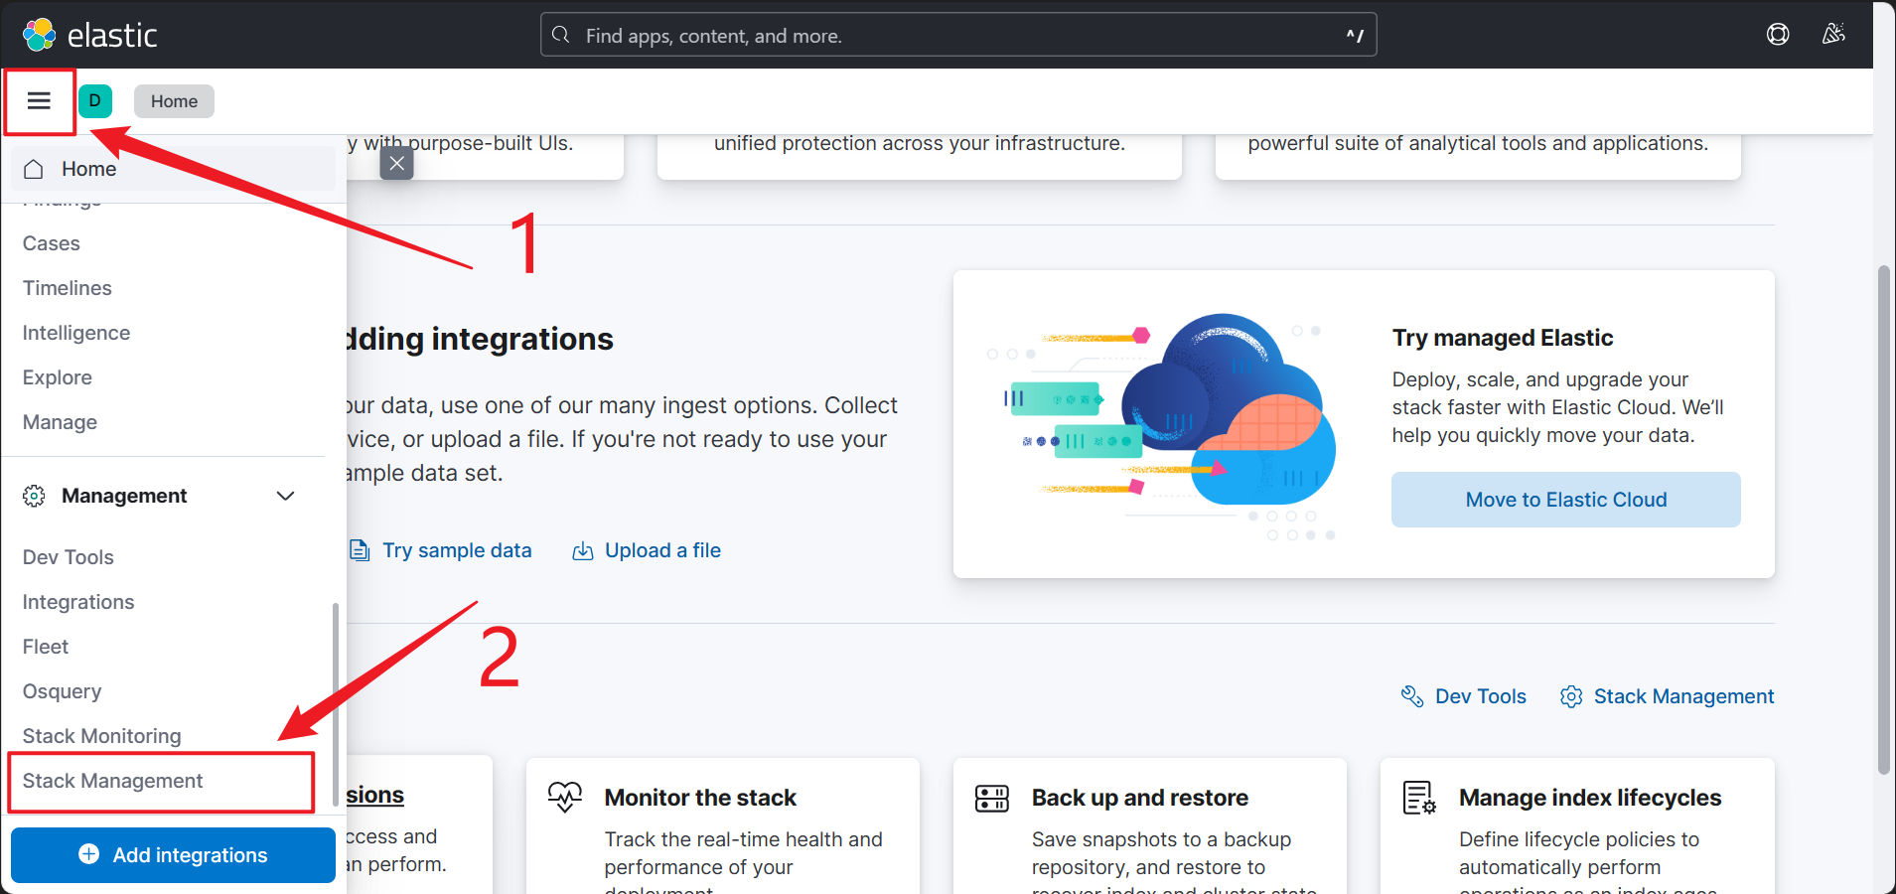Click the green D space avatar

(95, 100)
